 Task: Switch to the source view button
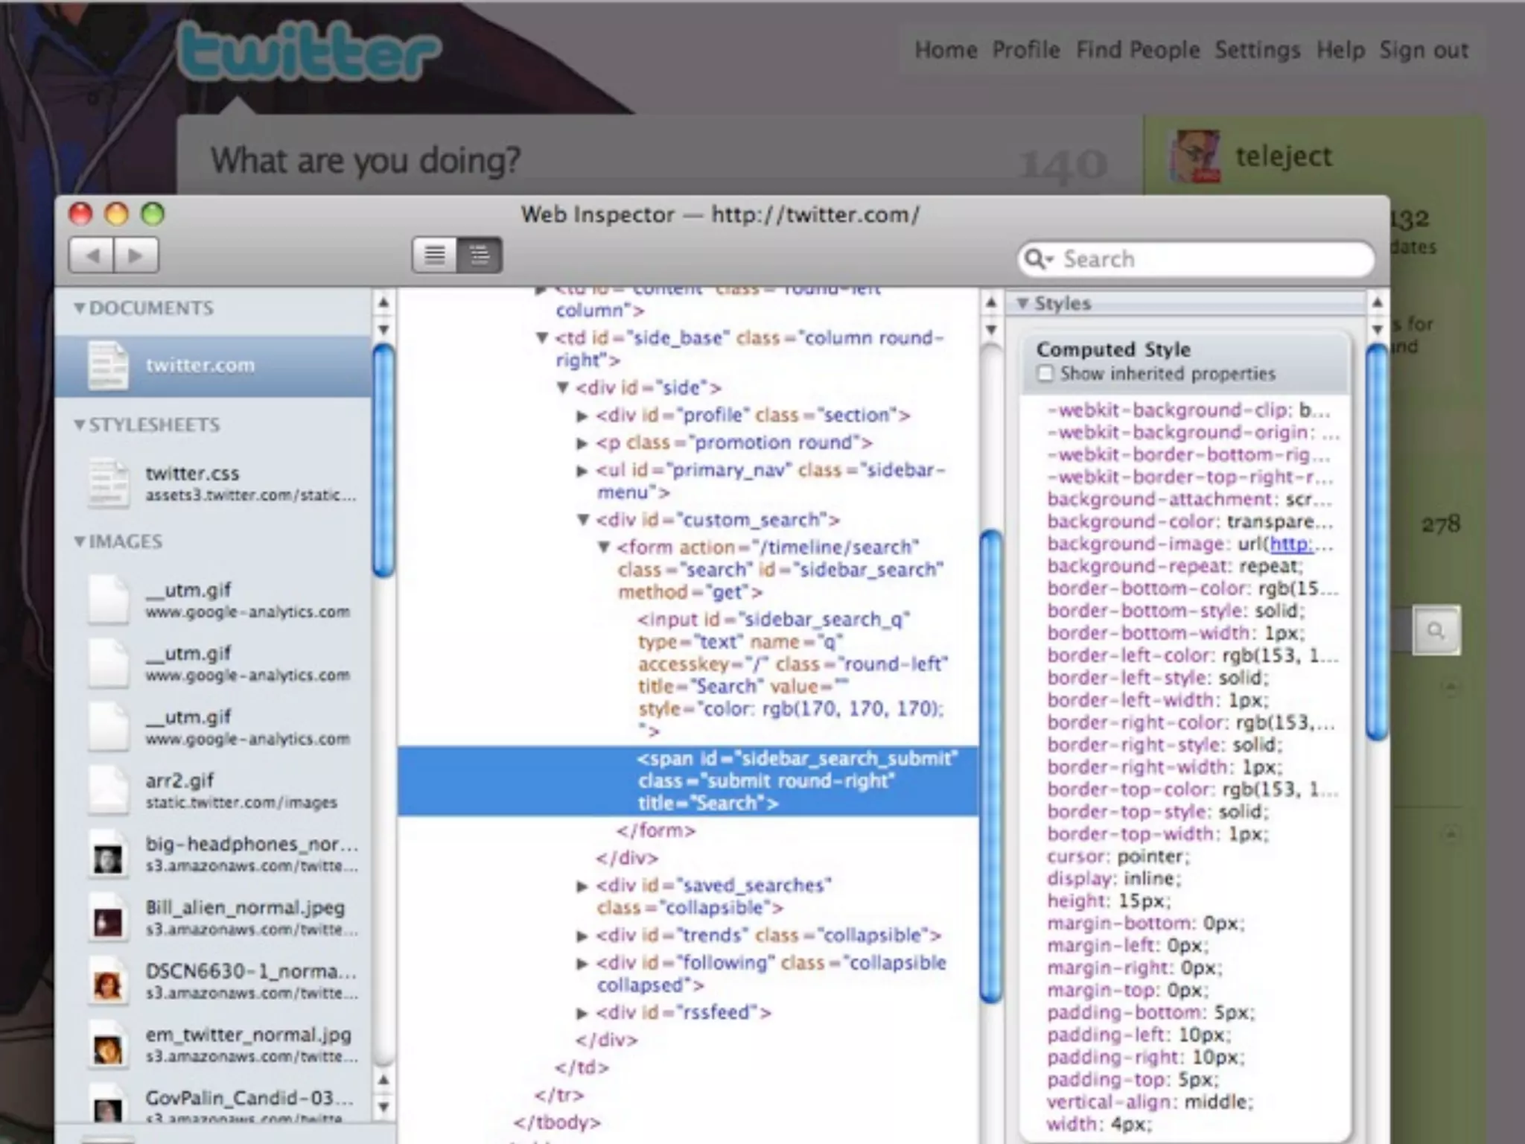coord(435,256)
